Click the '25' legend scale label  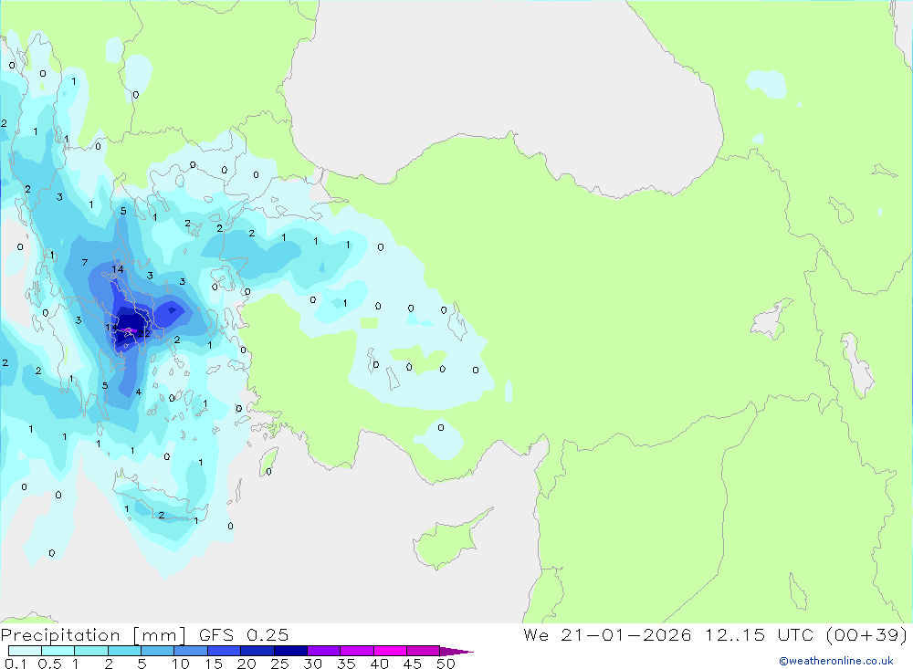tap(279, 664)
